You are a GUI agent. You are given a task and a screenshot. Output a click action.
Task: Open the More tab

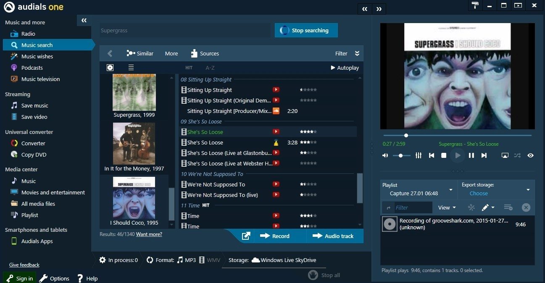pos(171,53)
